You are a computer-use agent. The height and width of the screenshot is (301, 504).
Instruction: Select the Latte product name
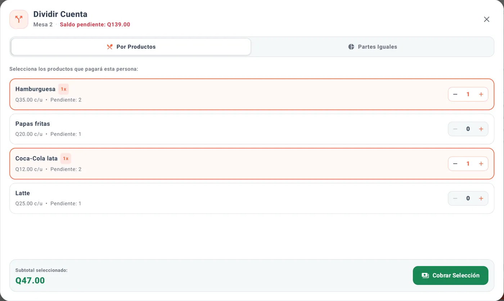coord(23,193)
